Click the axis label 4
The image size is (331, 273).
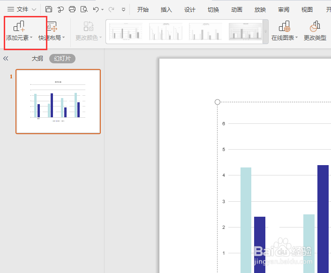pos(224,175)
